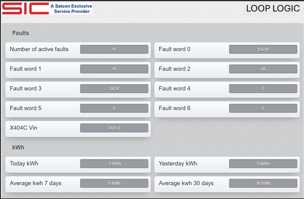Screen dimensions: 304x199
Task: Click the kWh section heading
Action: [18, 147]
